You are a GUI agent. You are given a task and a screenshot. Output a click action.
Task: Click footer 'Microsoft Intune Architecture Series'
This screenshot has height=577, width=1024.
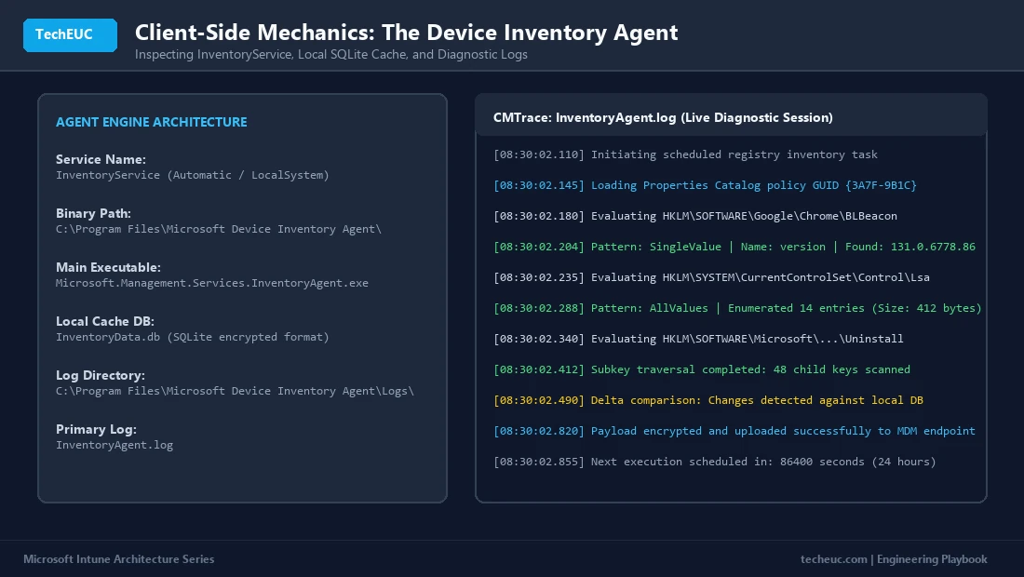[119, 559]
